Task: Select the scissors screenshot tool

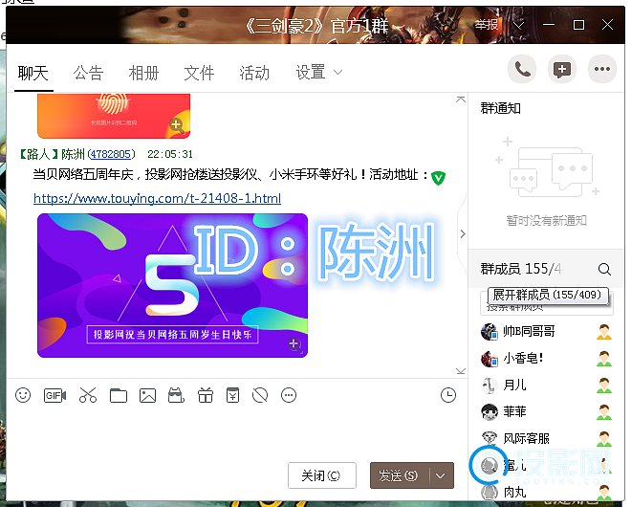Action: click(88, 395)
